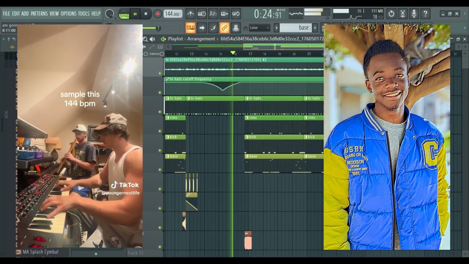Screen dimensions: 469x264
Task: Mute the hi hats cutoff frequency track
Action: pos(160,92)
